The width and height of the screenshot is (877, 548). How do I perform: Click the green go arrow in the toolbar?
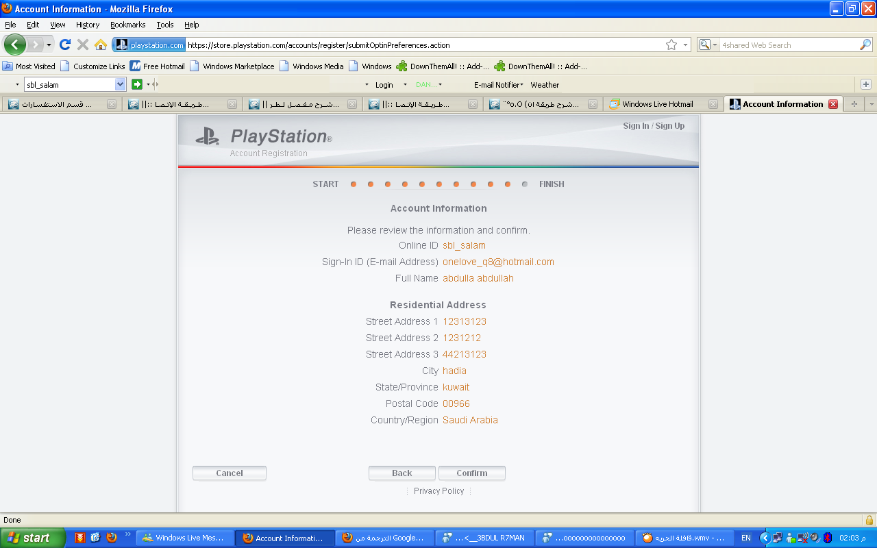click(x=137, y=84)
